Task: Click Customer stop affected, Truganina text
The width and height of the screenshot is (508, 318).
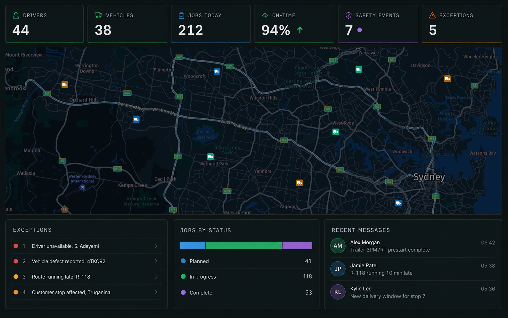Action: pos(71,292)
